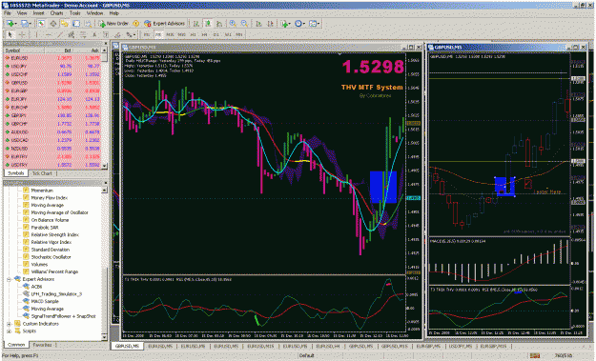Open the File menu

click(8, 13)
